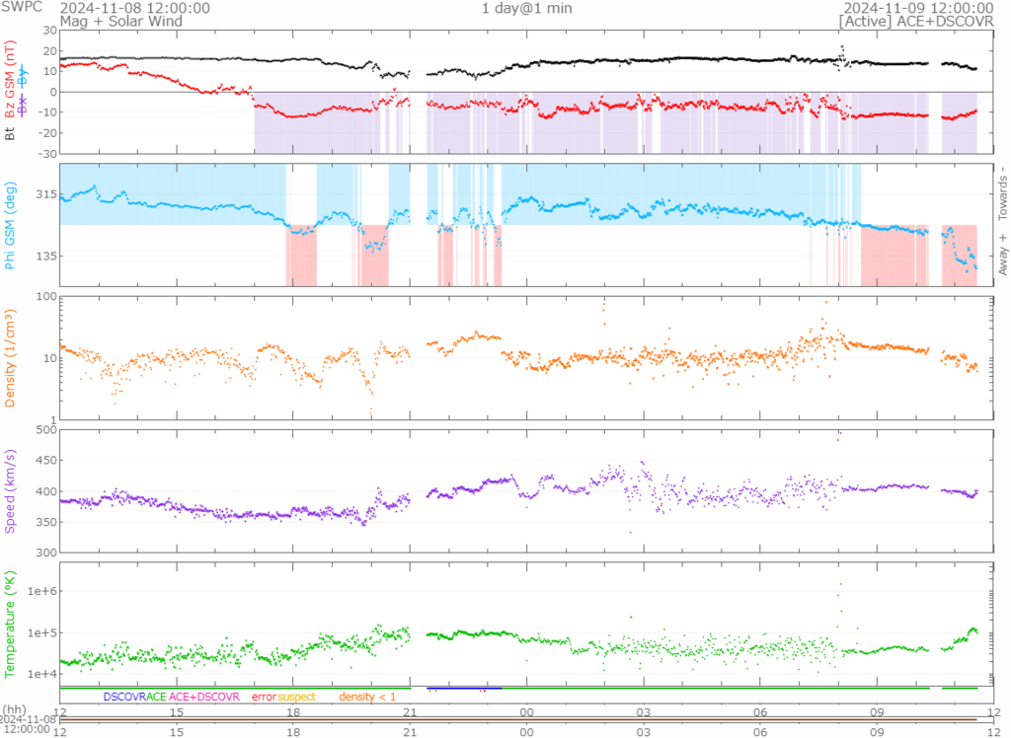Toggle the By series label
This screenshot has height=738, width=1011.
(x=24, y=74)
